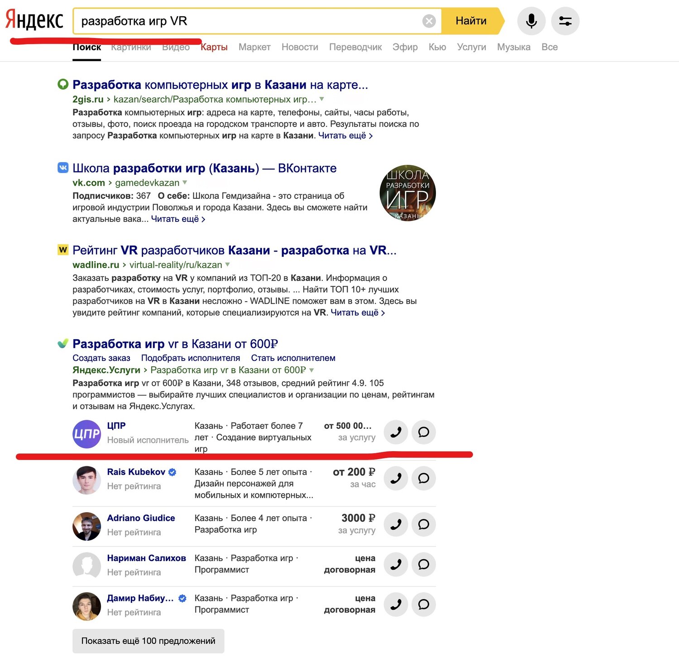Open chat with Дамир Набиу…
679x672 pixels.
click(x=424, y=604)
